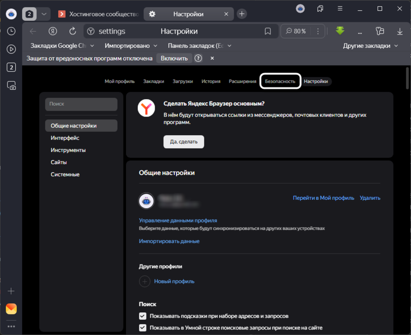This screenshot has height=335, width=411.
Task: Go back with the arrow button
Action: (x=33, y=32)
